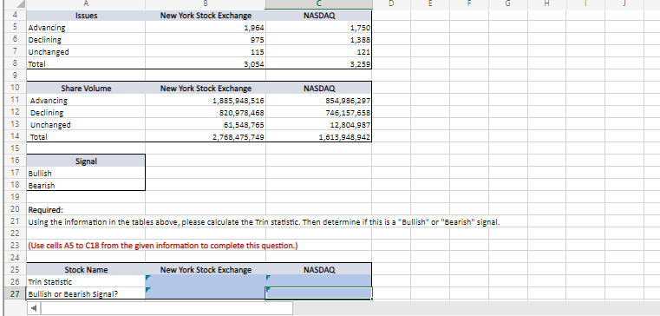Click NASDAQ header in Issues table
This screenshot has width=660, height=316.
(x=318, y=16)
